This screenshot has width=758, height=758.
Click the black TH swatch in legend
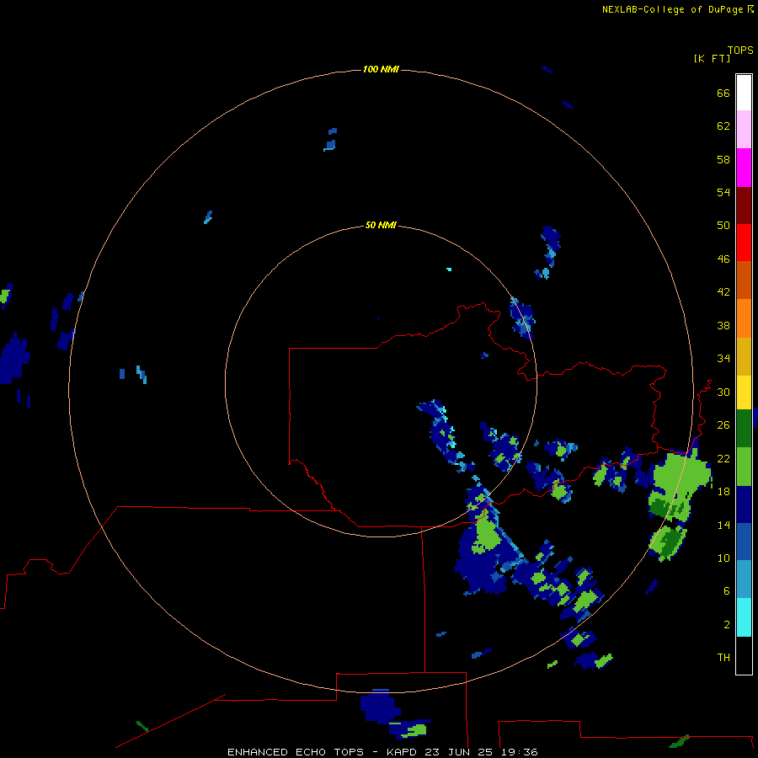(x=744, y=655)
